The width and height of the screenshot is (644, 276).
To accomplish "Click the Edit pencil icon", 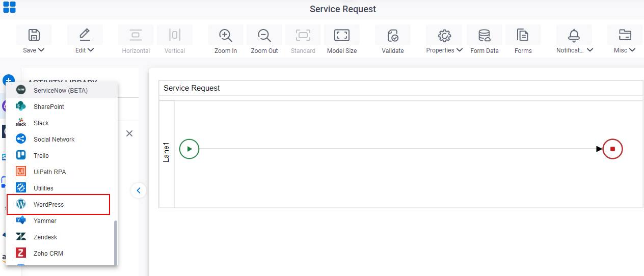I will [x=85, y=35].
